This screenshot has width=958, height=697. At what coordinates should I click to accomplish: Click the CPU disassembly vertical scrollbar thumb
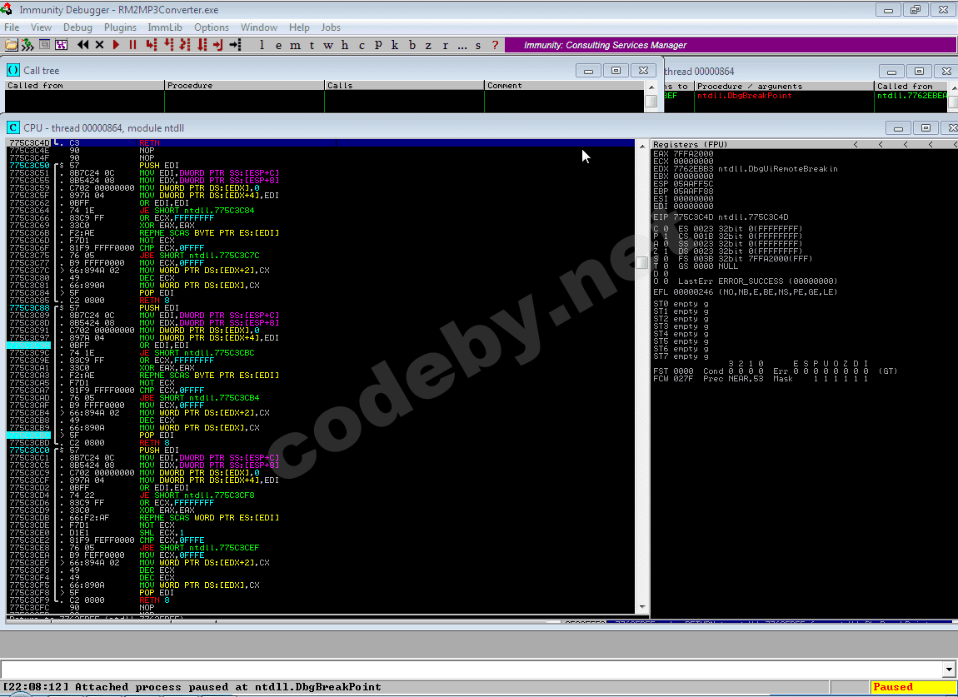(642, 262)
